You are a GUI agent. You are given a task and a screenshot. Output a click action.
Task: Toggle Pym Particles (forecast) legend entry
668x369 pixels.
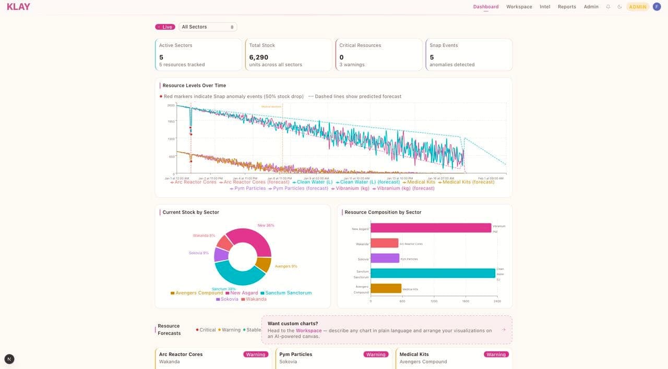point(299,188)
